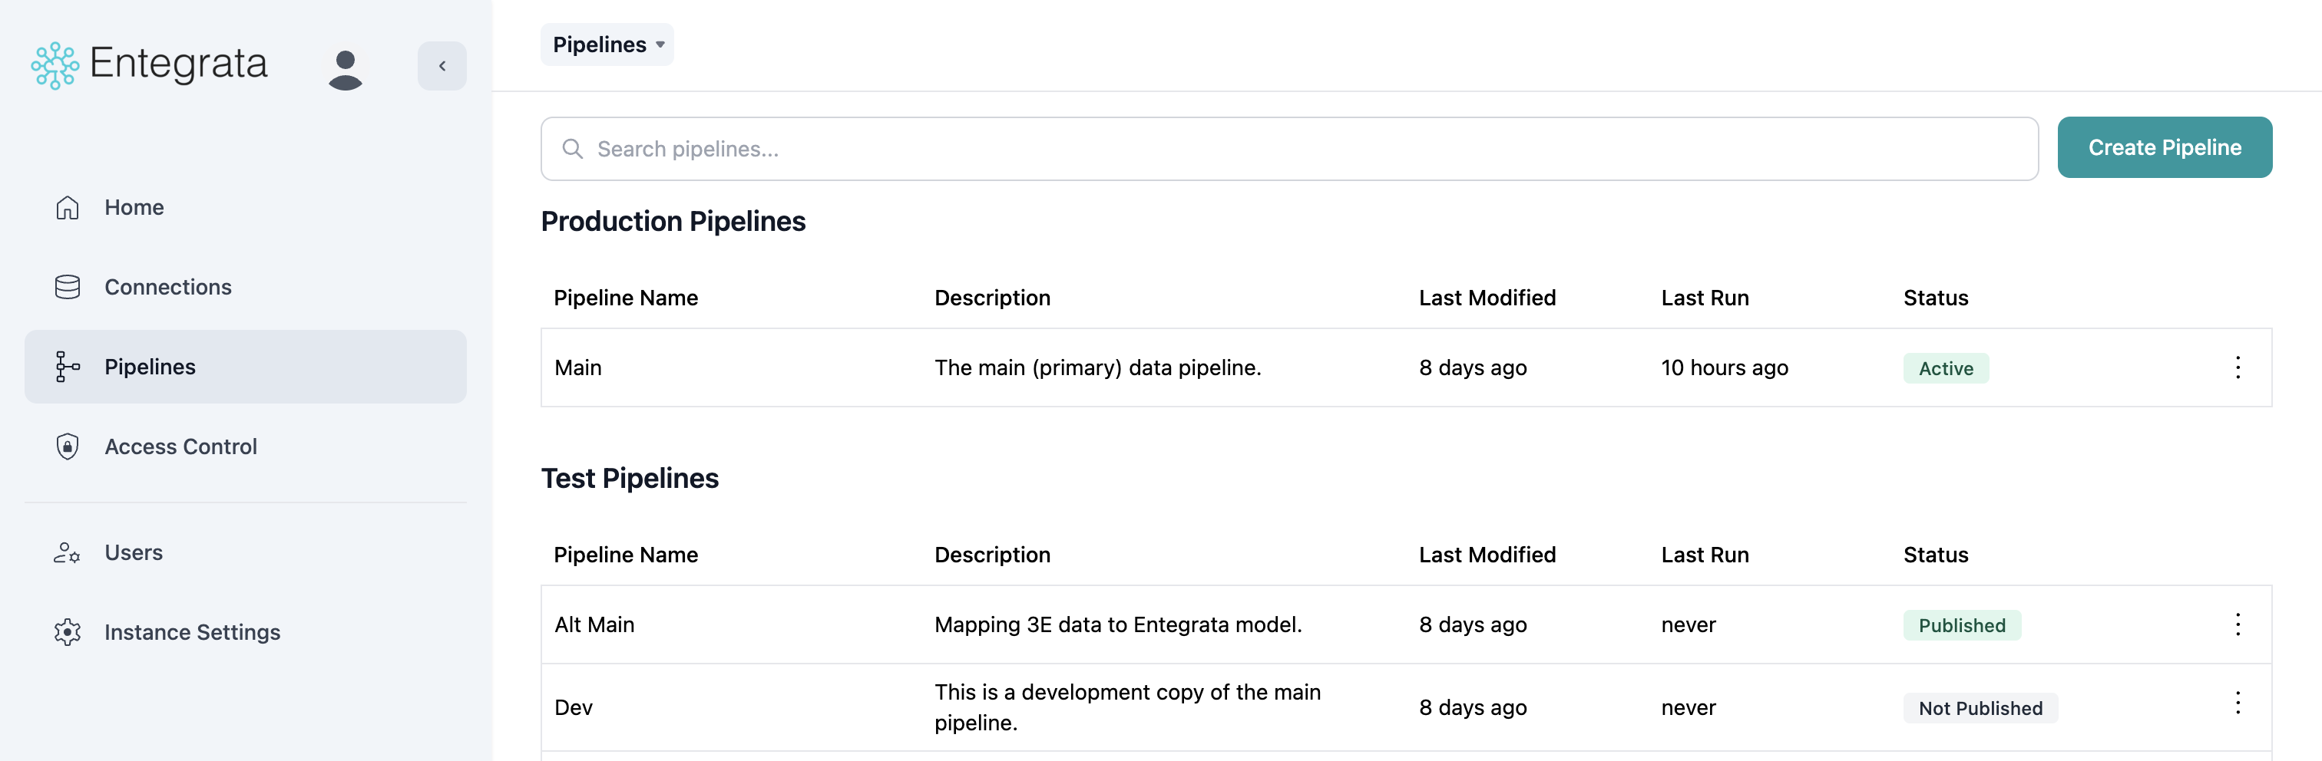
Task: Open Instance Settings in the sidebar
Action: [x=245, y=632]
